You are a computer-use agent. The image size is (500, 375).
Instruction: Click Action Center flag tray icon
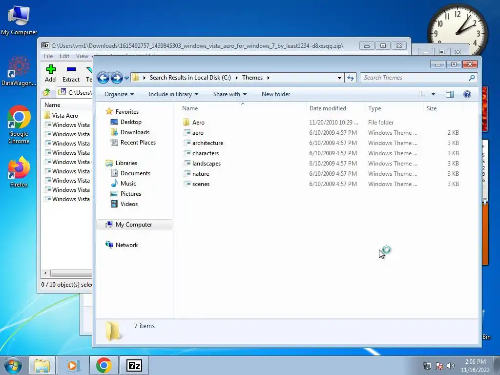439,366
